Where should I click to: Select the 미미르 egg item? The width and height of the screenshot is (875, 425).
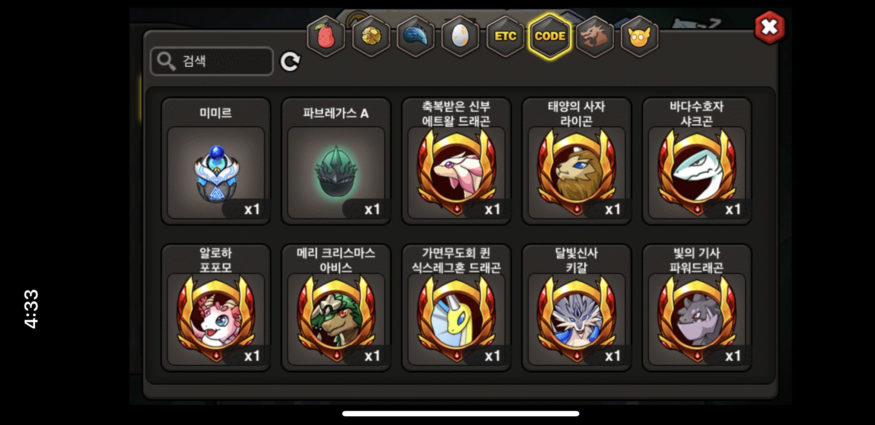(x=216, y=161)
